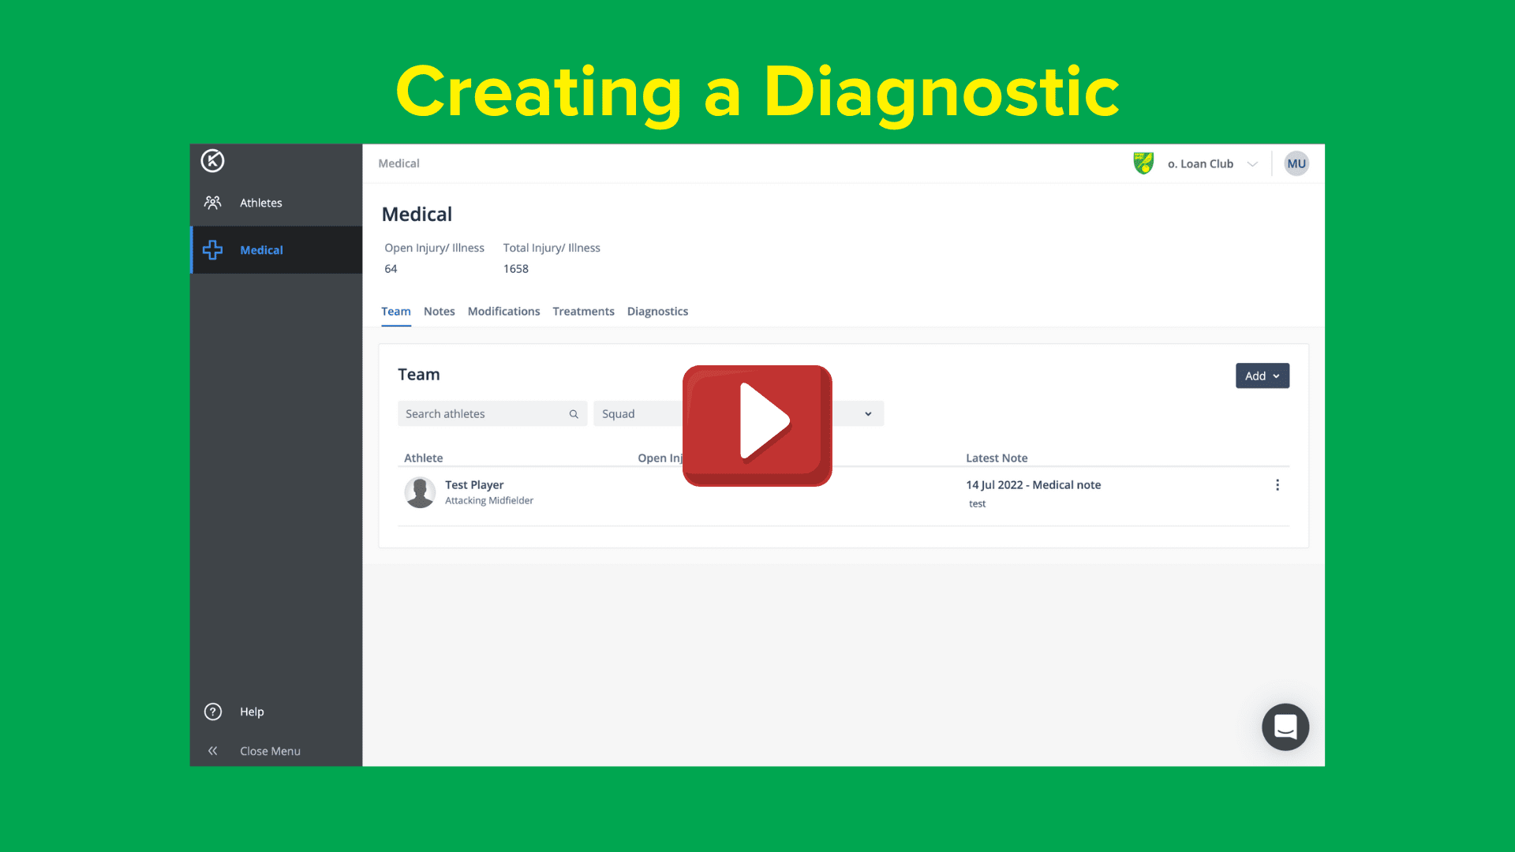Screen dimensions: 1515x852
Task: Open Athletes section in sidebar
Action: pos(276,203)
